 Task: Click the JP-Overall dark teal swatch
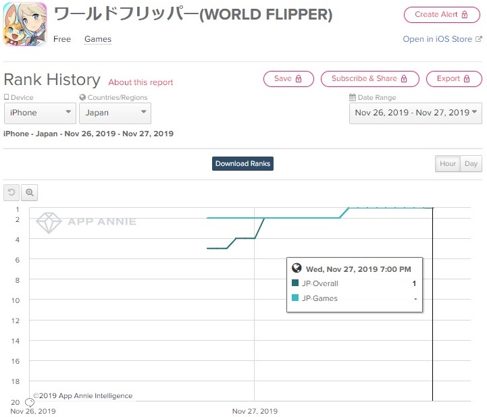click(295, 283)
